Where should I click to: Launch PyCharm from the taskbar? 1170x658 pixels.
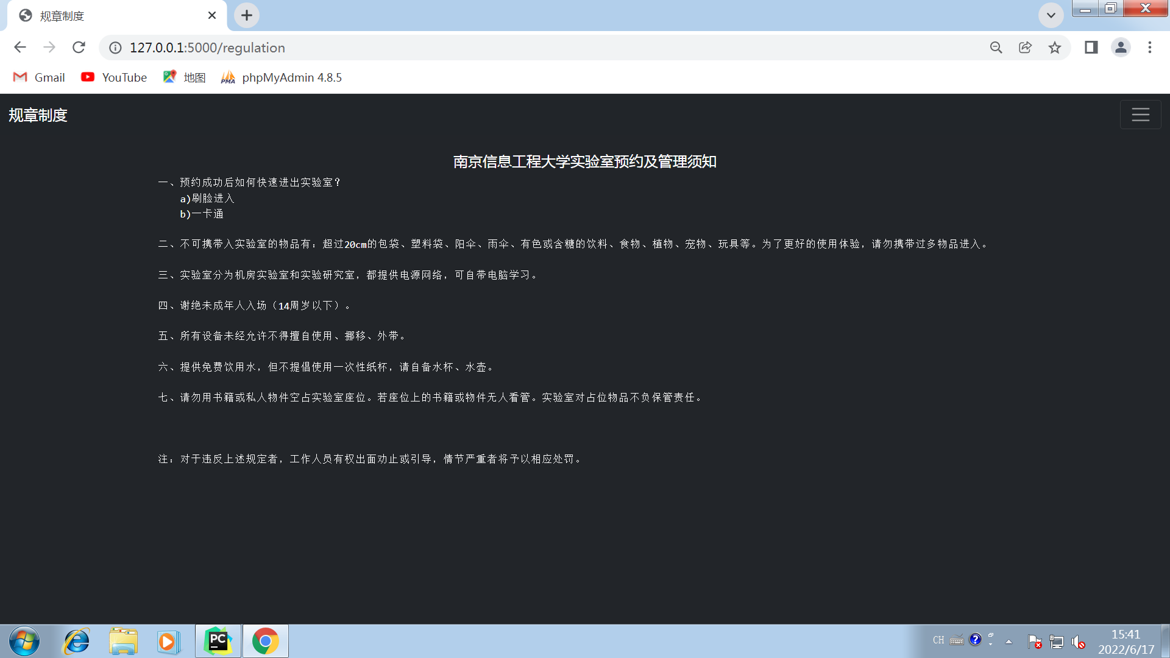tap(218, 641)
